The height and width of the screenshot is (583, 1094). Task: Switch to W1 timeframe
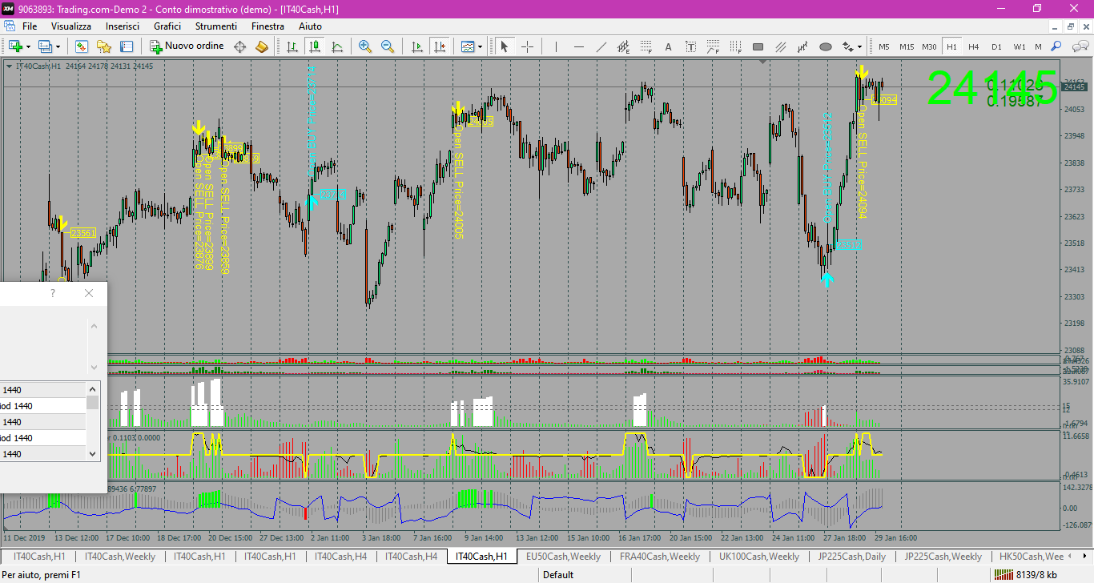point(1019,46)
